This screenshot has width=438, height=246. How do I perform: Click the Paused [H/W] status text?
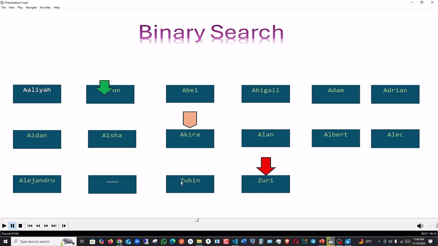point(10,234)
